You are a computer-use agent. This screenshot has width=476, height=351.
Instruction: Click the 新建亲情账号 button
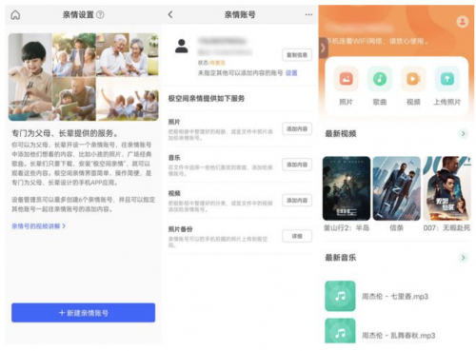click(x=83, y=313)
